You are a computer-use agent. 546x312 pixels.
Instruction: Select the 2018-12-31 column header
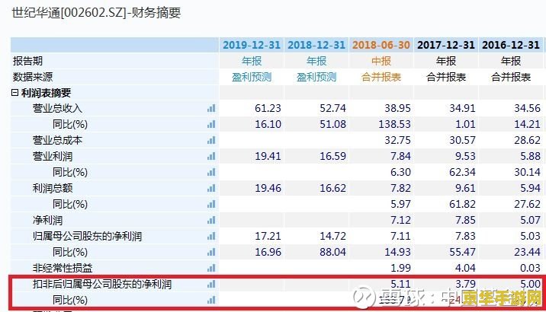point(316,45)
